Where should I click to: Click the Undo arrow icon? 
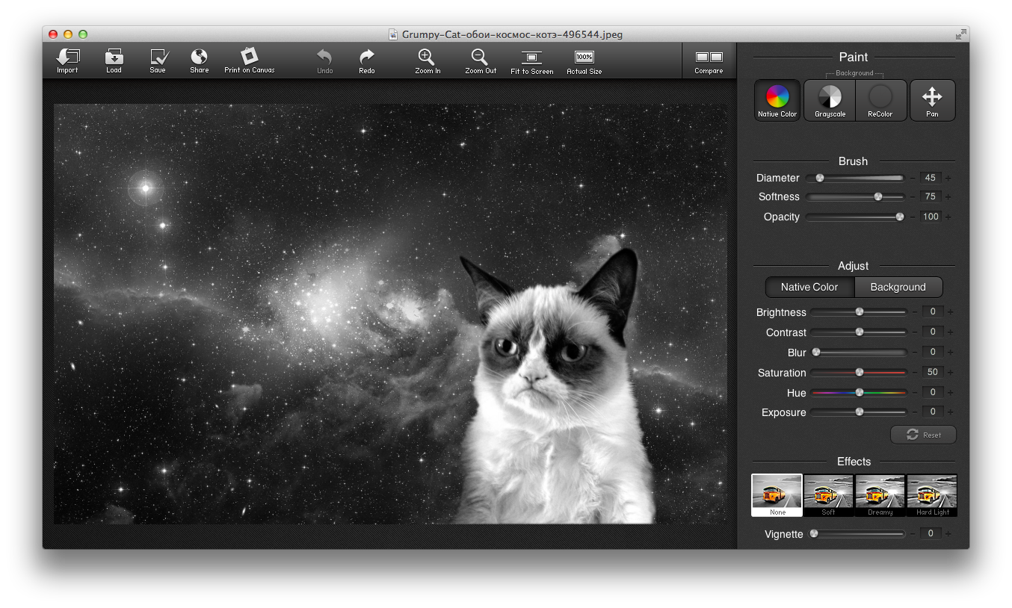click(x=324, y=58)
